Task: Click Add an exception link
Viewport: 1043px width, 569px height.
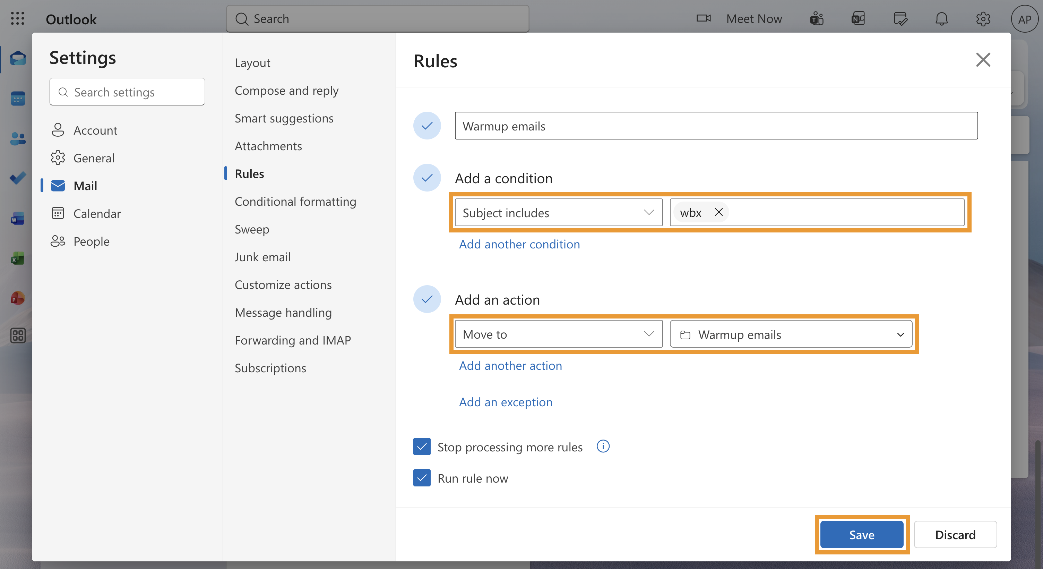Action: point(505,402)
